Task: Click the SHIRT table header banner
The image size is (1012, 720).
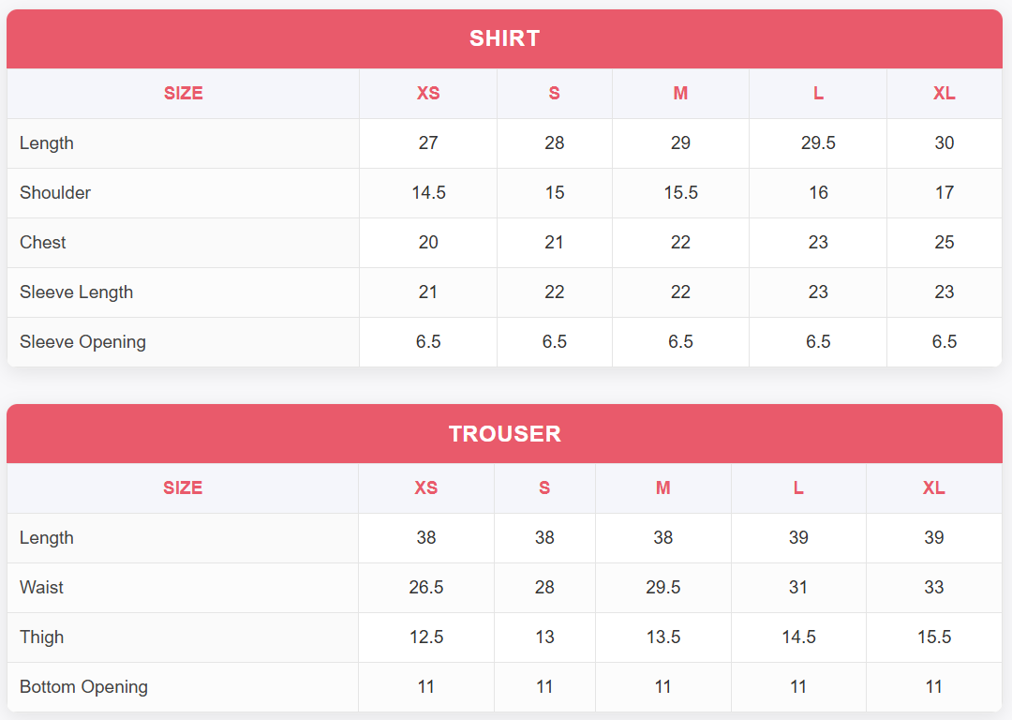Action: pyautogui.click(x=504, y=38)
